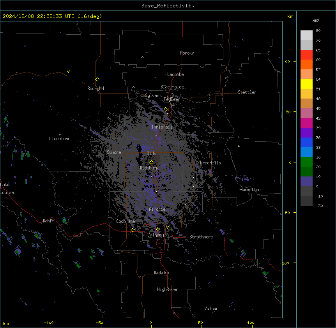336x328 pixels.
Task: Click the white asterisk above Limestone label
Action: point(60,135)
